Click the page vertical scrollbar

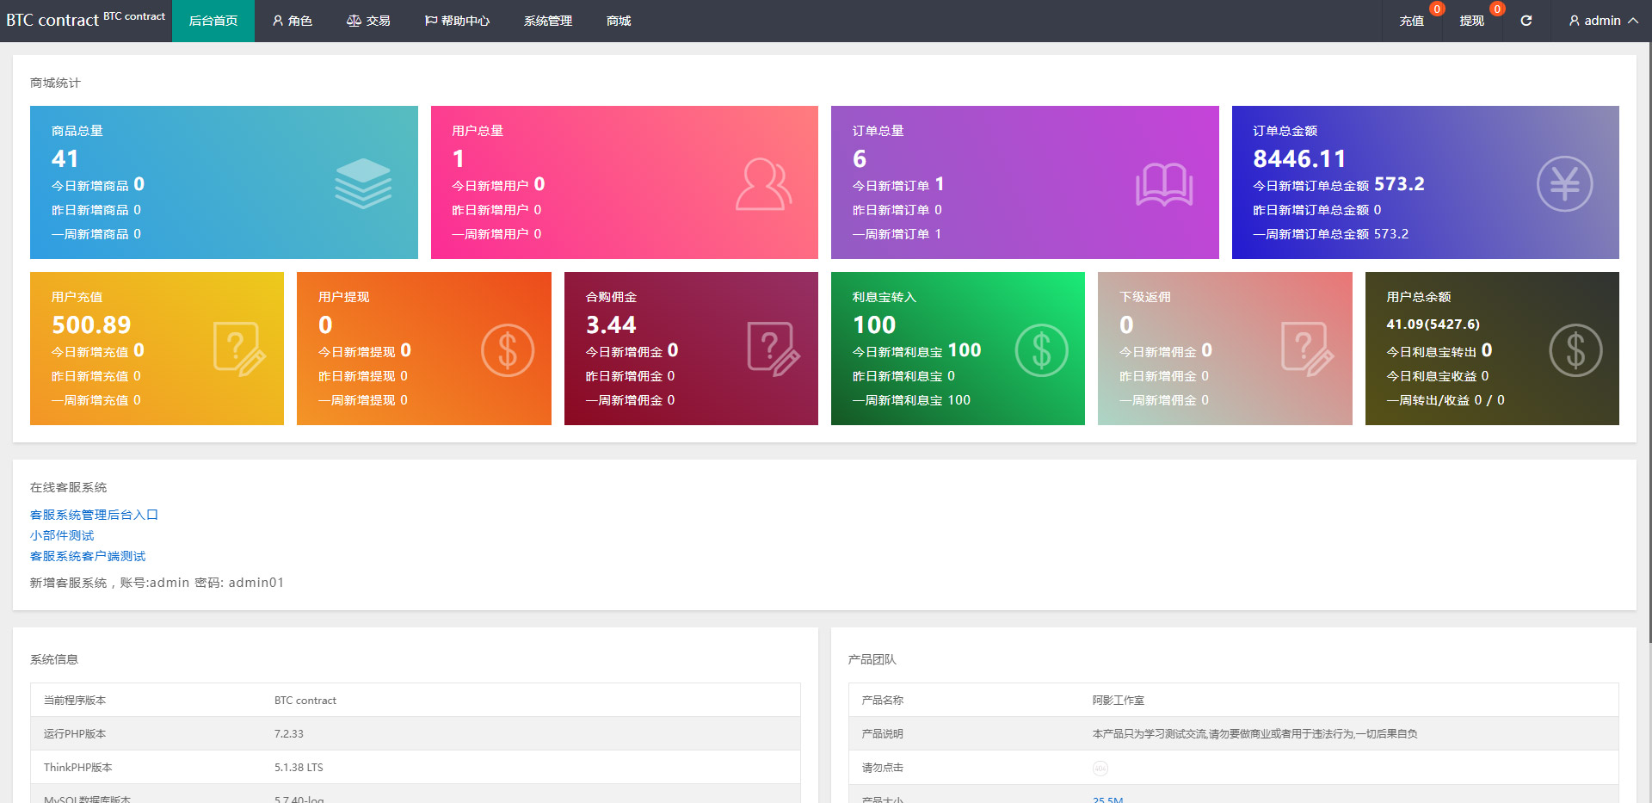click(x=1649, y=344)
